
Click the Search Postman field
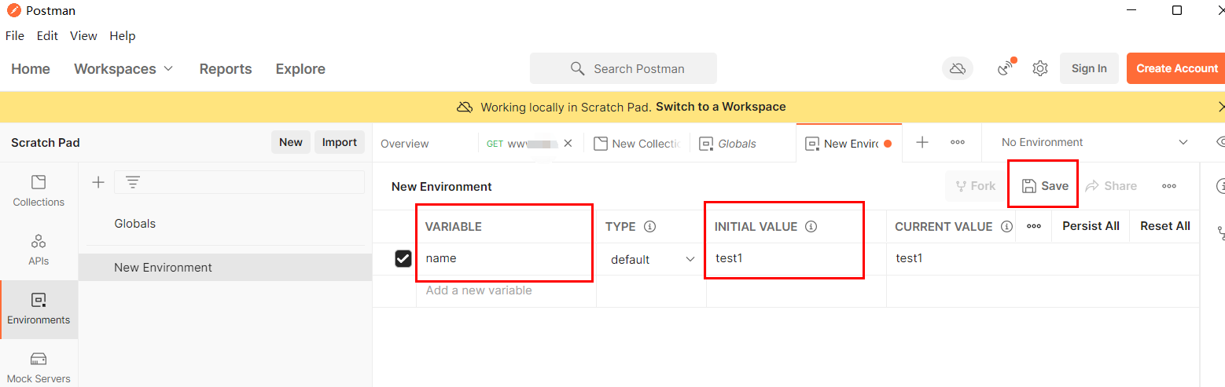[624, 68]
